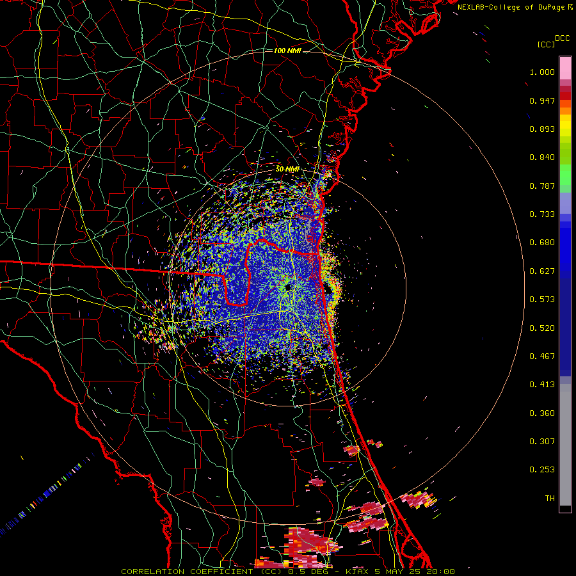The width and height of the screenshot is (576, 576).
Task: Click the TH threshold label on the scale
Action: point(550,499)
